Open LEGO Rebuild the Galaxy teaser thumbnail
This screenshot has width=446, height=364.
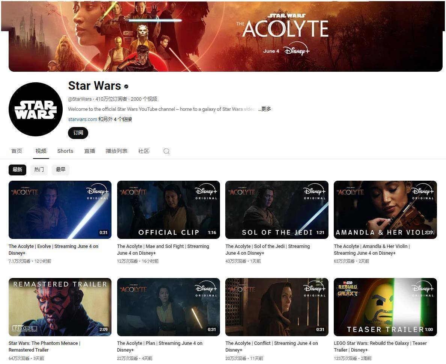coord(386,307)
